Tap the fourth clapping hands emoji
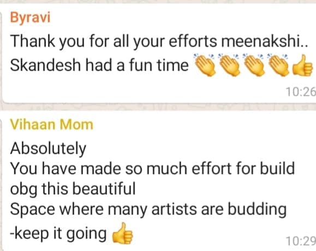The height and width of the screenshot is (251, 316). coord(278,65)
